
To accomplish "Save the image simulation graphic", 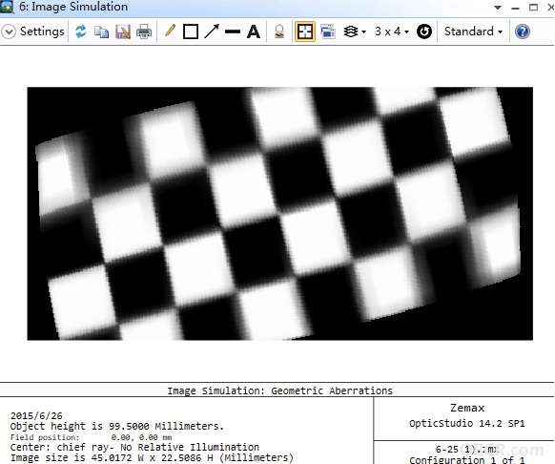I will coord(123,32).
